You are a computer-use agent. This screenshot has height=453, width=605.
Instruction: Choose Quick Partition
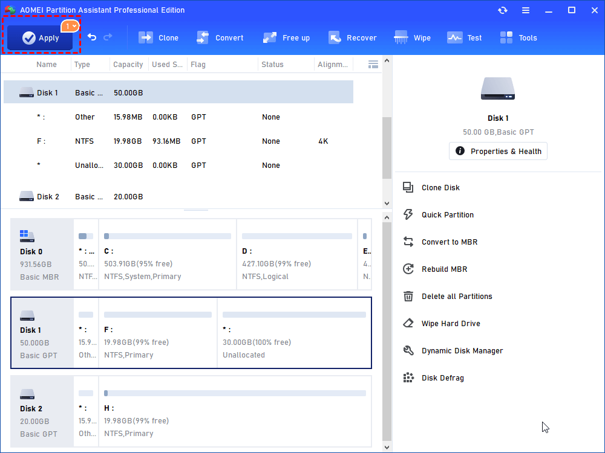(x=448, y=214)
